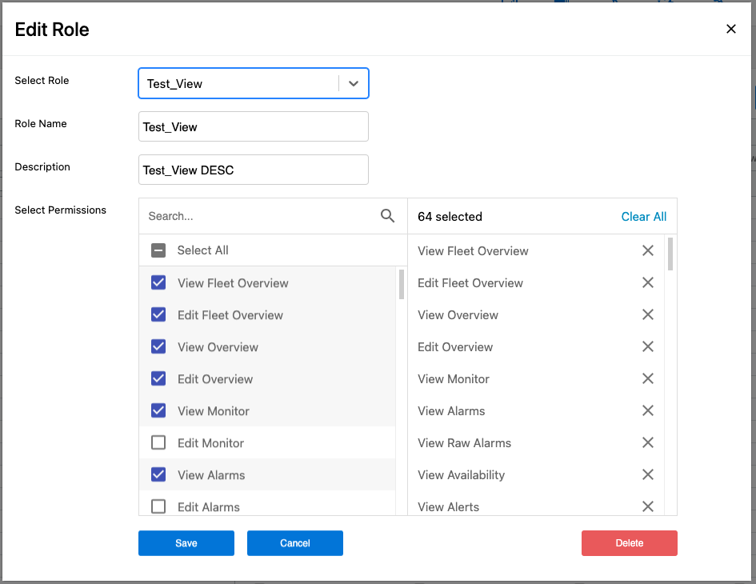The image size is (756, 584).
Task: Remove View Fleet Overview from selected list
Action: [647, 251]
